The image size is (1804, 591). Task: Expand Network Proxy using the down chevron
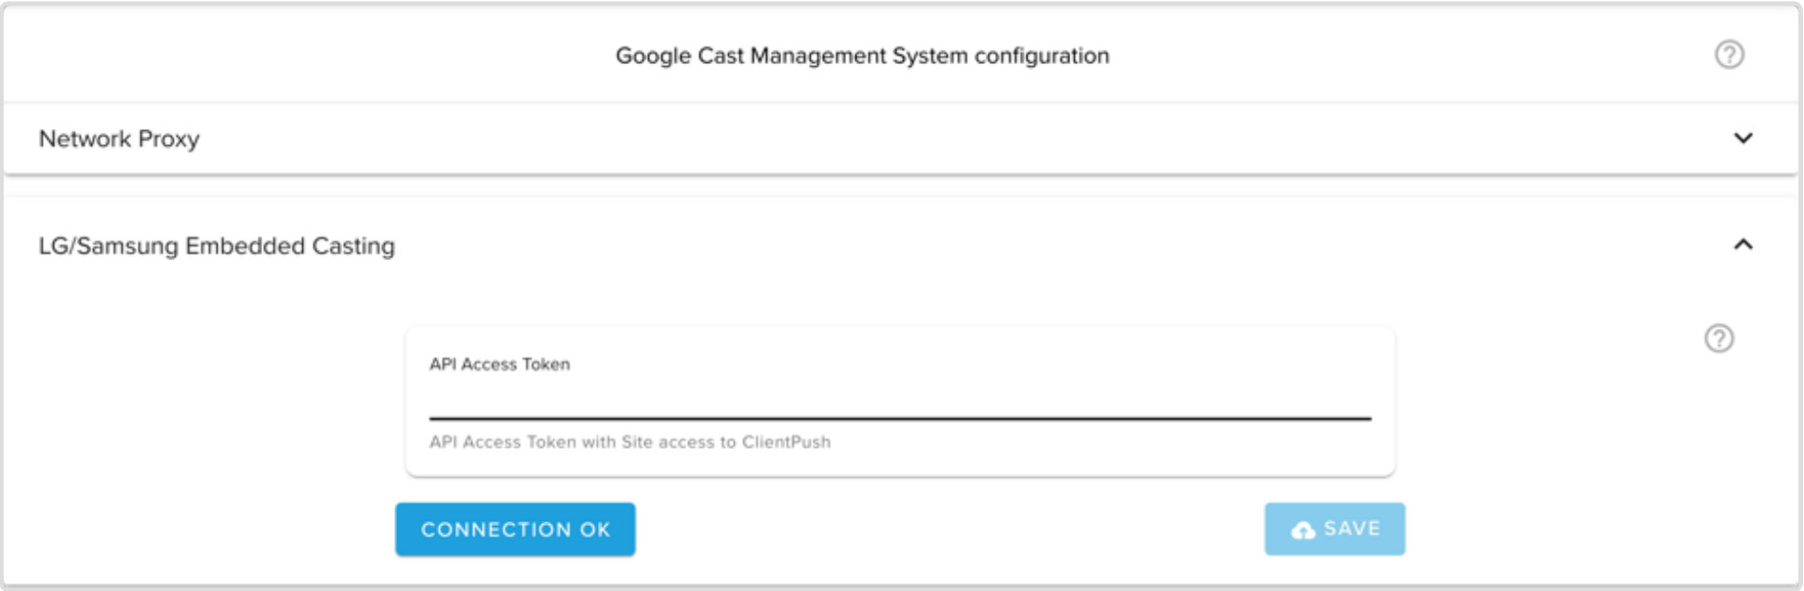(1743, 138)
